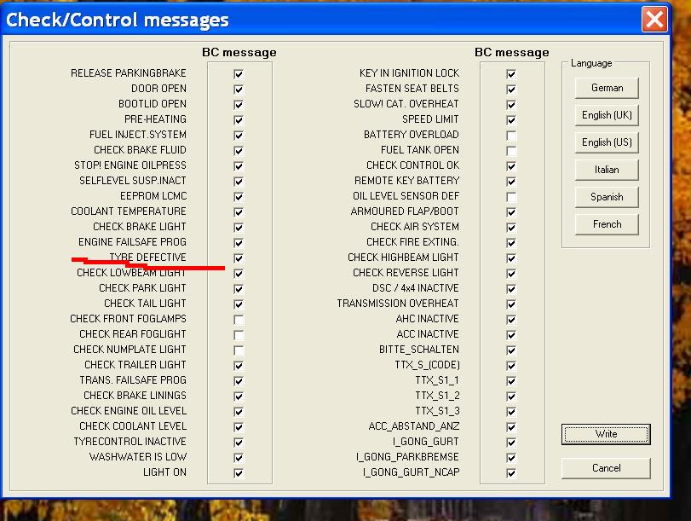Screen dimensions: 691x521
Task: Uncheck TYRE DEFECTIVE checkbox
Action: coord(239,258)
